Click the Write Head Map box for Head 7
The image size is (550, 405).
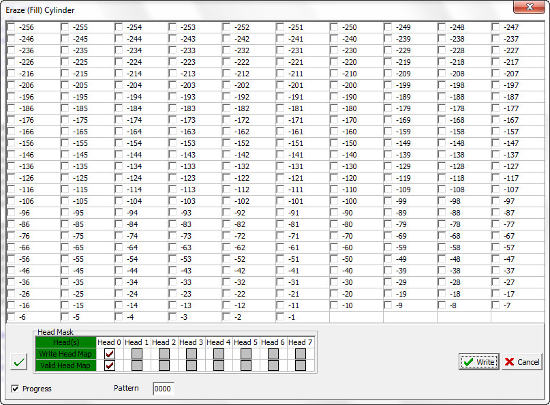[301, 354]
